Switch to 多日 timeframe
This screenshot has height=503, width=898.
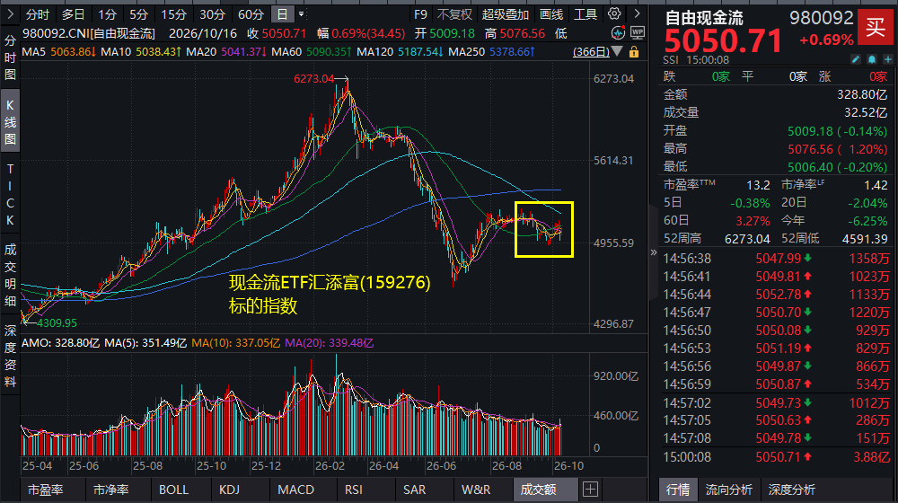click(73, 14)
